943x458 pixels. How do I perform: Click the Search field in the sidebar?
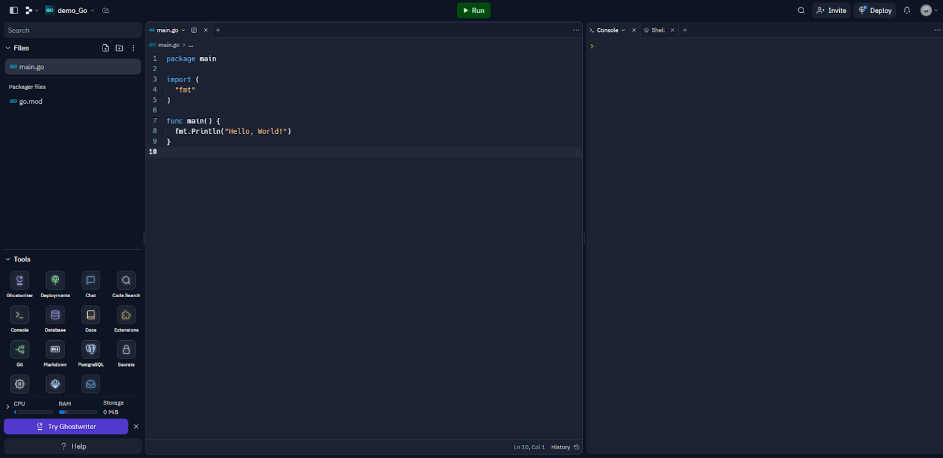tap(72, 30)
